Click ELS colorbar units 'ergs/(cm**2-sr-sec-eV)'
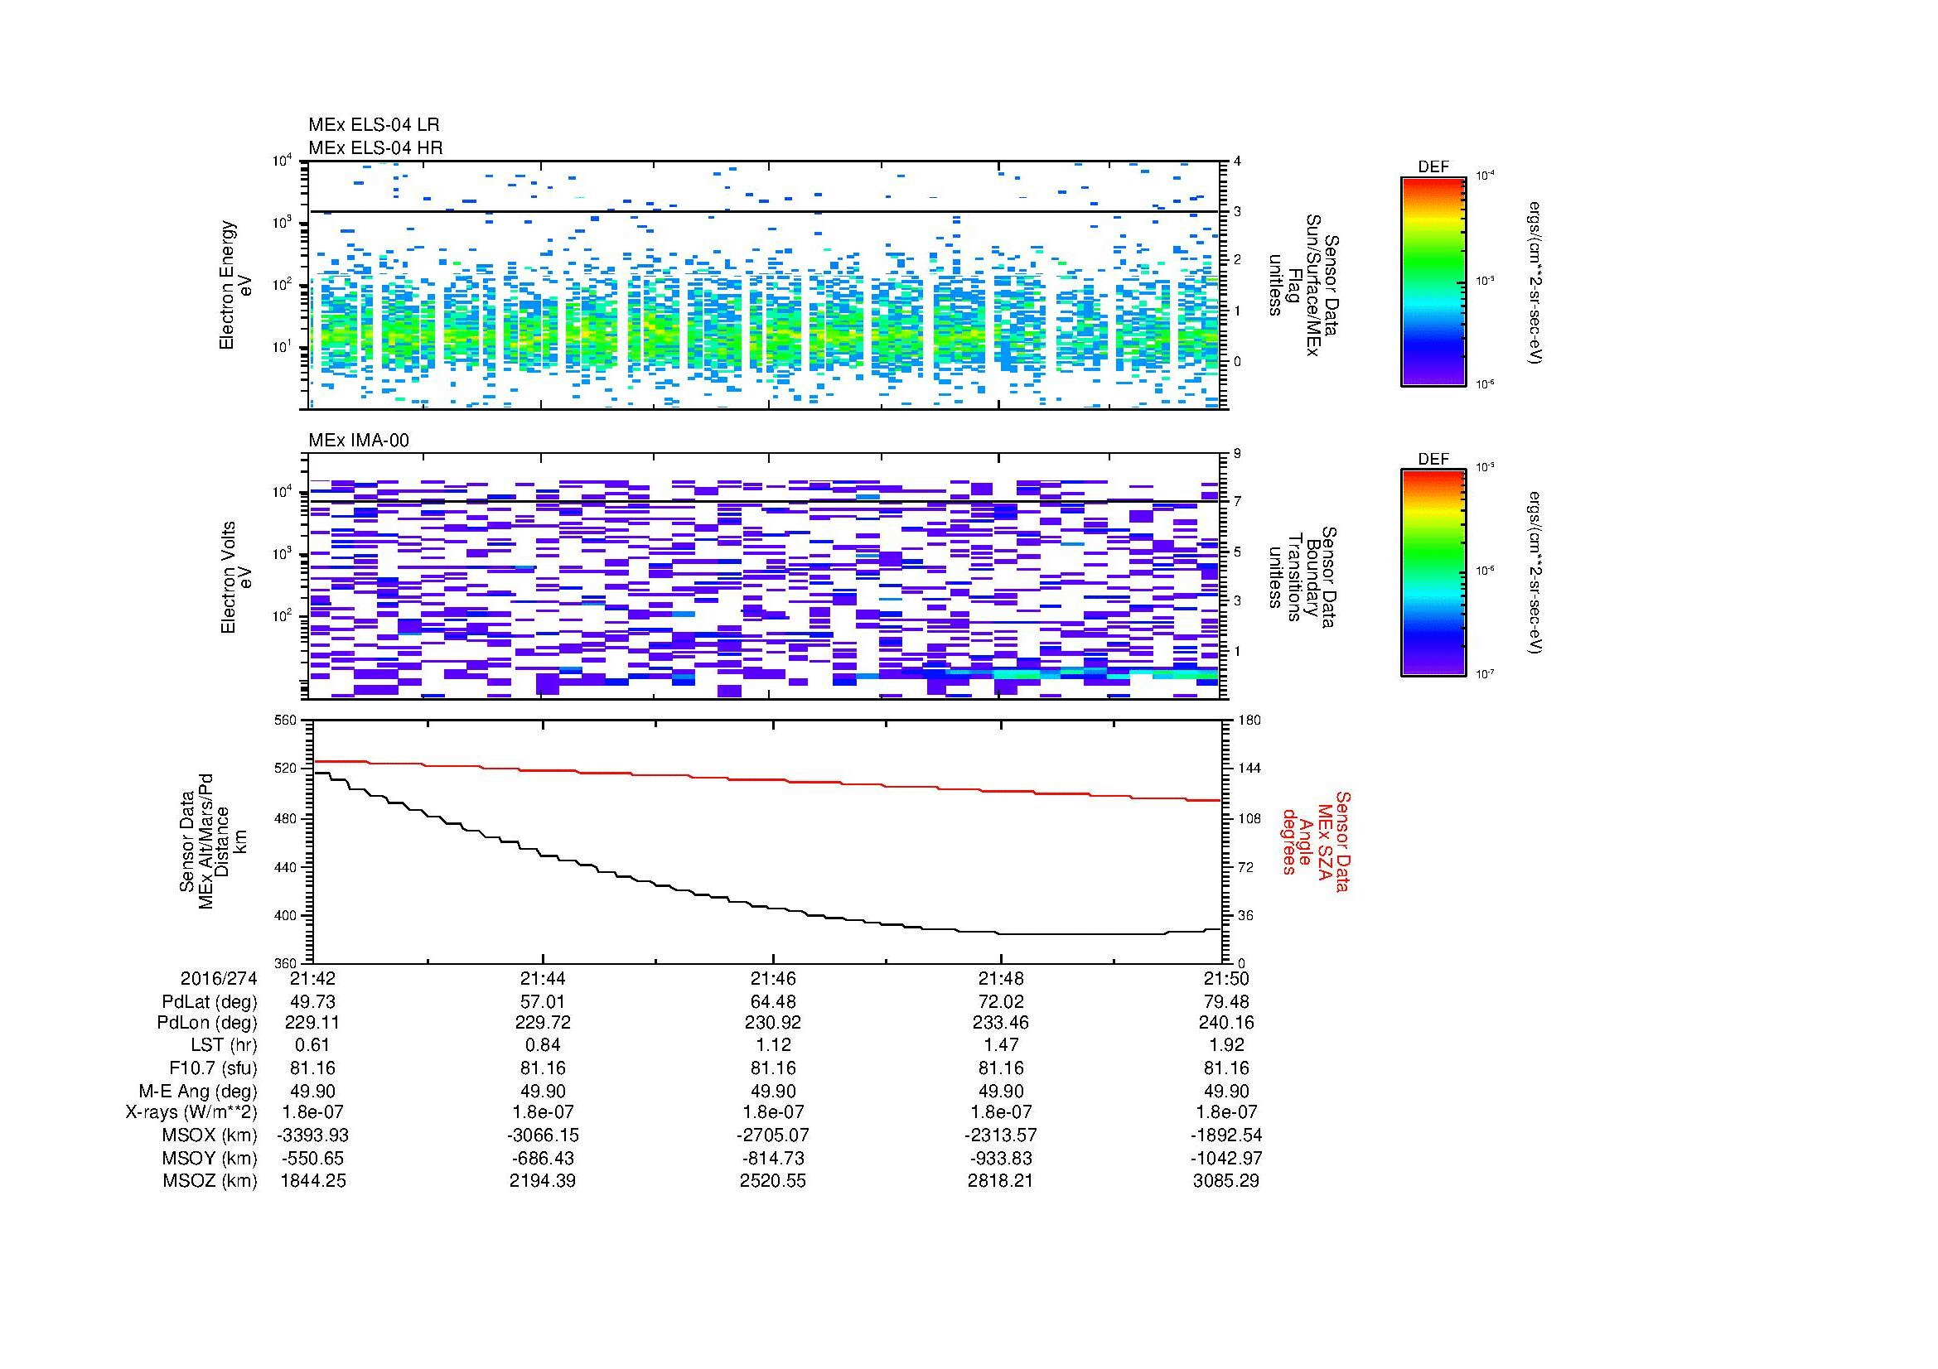Image resolution: width=1938 pixels, height=1369 pixels. pos(1535,283)
